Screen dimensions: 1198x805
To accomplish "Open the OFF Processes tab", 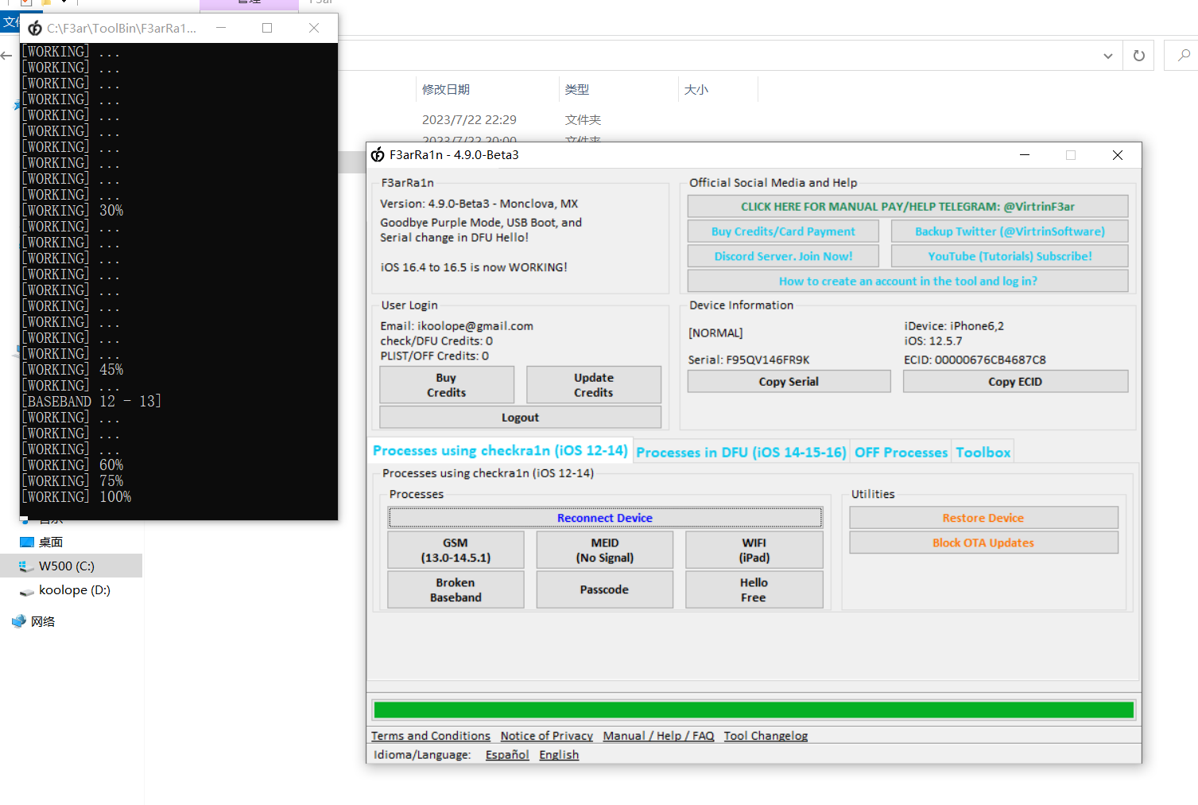I will (901, 452).
